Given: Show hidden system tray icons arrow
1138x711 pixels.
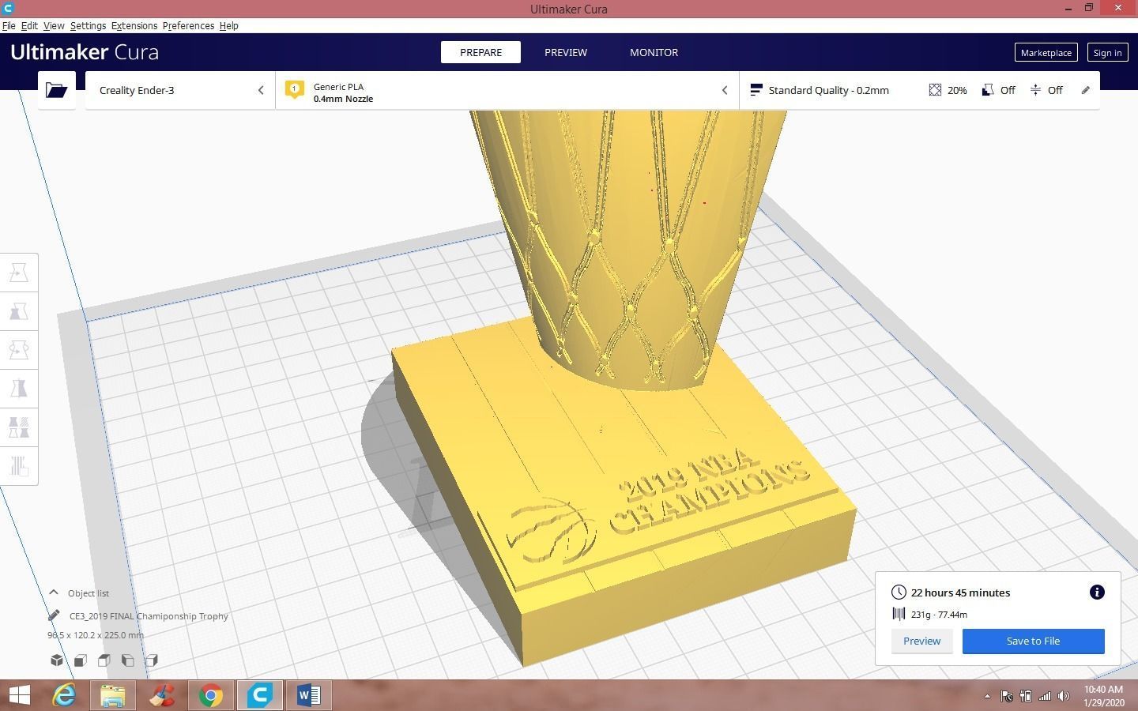Looking at the screenshot, I should [987, 696].
